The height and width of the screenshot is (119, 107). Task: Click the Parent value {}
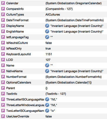click(x=46, y=88)
